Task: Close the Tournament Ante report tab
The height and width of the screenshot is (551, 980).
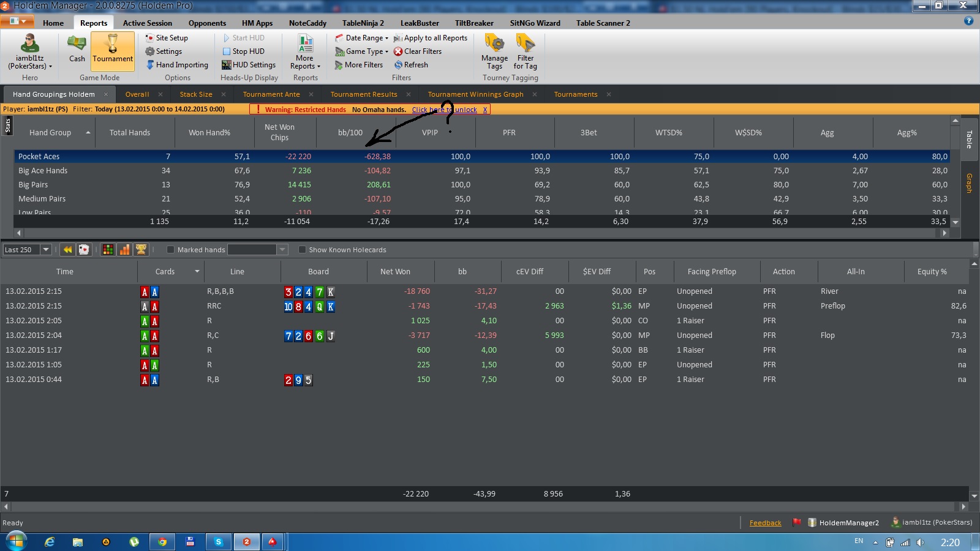Action: 311,94
